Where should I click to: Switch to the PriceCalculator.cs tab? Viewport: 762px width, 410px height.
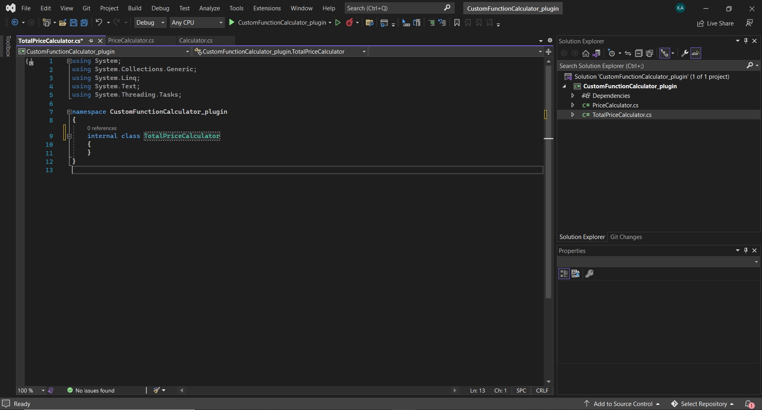point(131,41)
